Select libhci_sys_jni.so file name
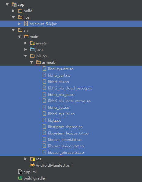This screenshot has height=182, width=142. 61,114
